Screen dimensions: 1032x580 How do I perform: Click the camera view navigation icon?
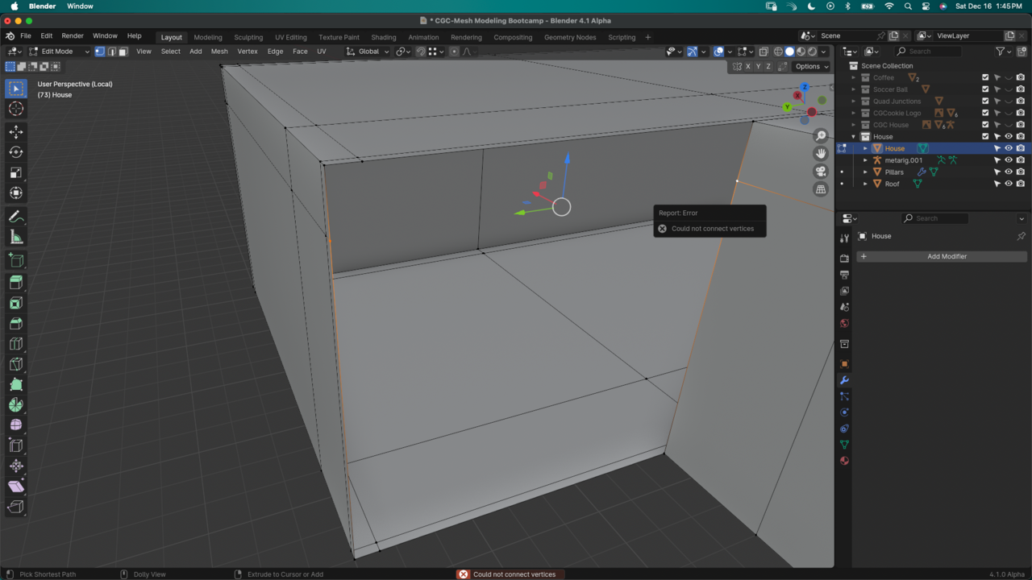point(821,172)
